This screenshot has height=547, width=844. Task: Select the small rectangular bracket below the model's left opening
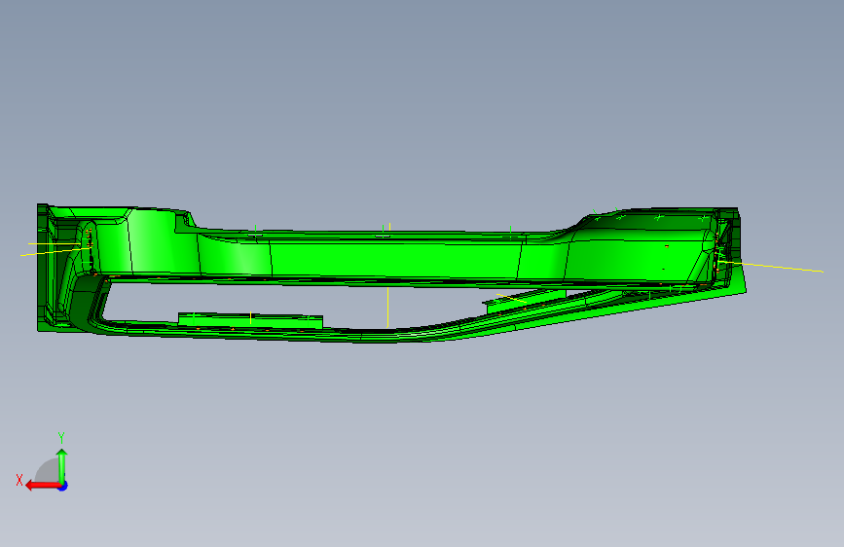coord(250,320)
